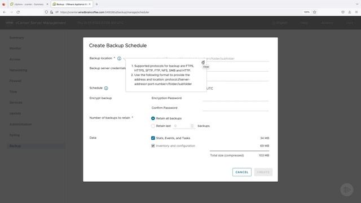Open Access in the appliance sidebar
The image size is (361, 203).
[x=15, y=59]
